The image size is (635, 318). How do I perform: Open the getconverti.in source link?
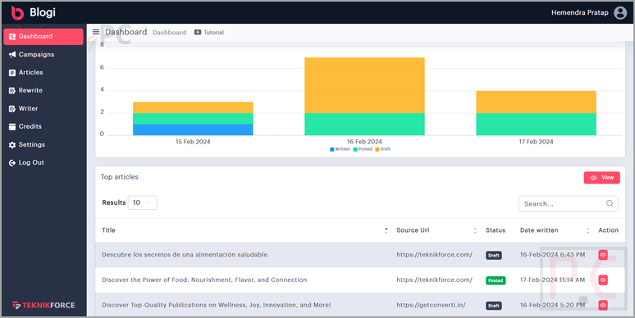coord(431,305)
